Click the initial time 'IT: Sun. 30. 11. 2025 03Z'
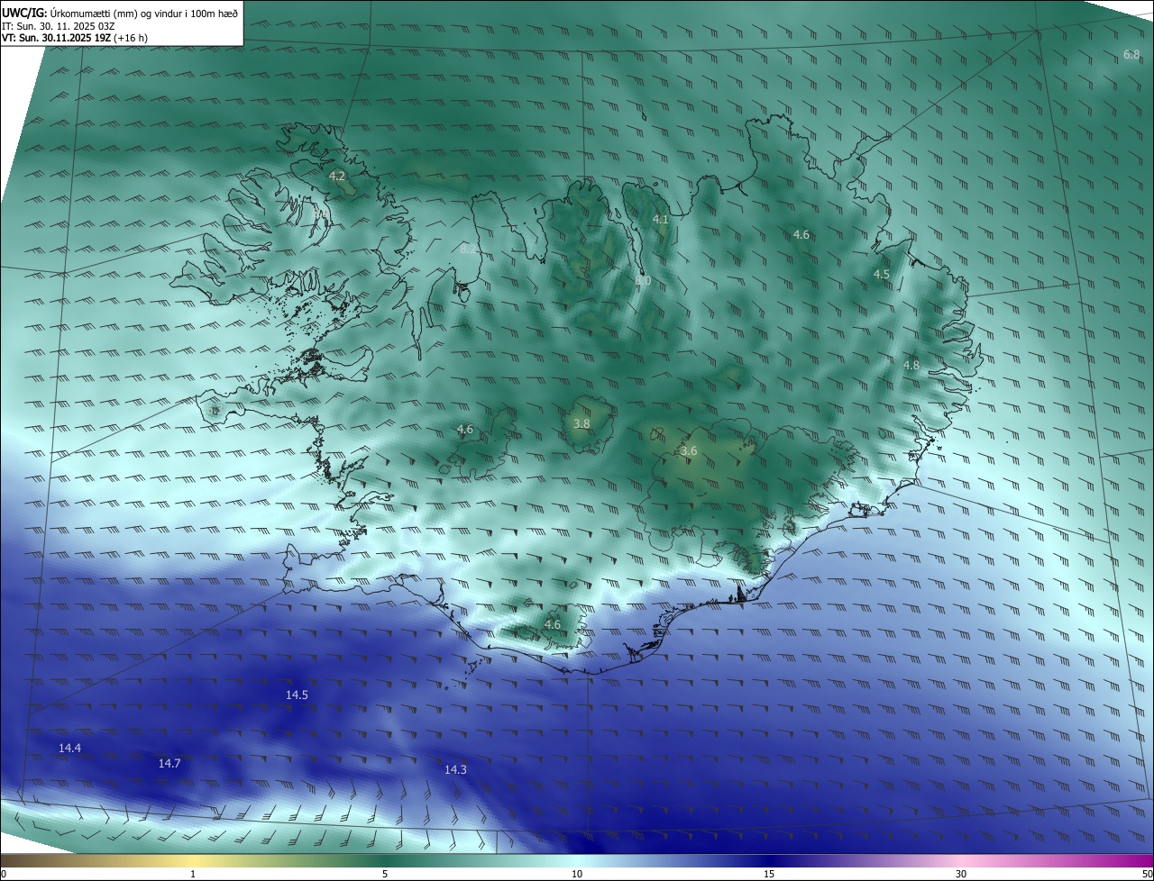This screenshot has height=881, width=1154. pos(57,26)
